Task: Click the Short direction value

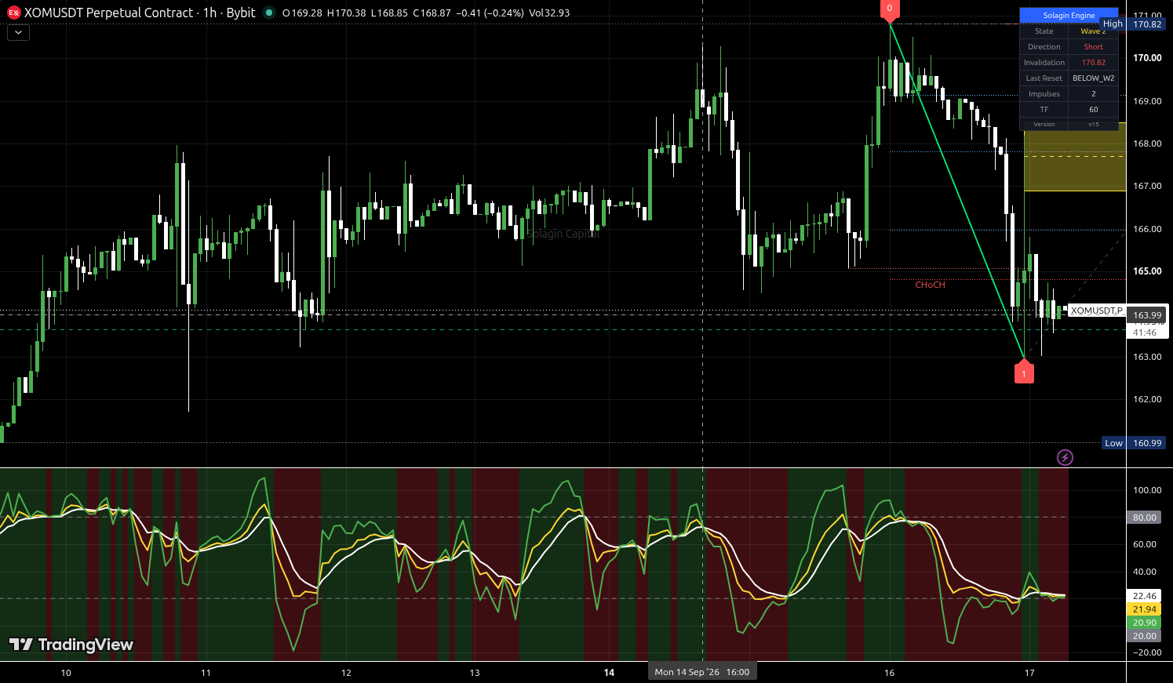Action: 1093,47
